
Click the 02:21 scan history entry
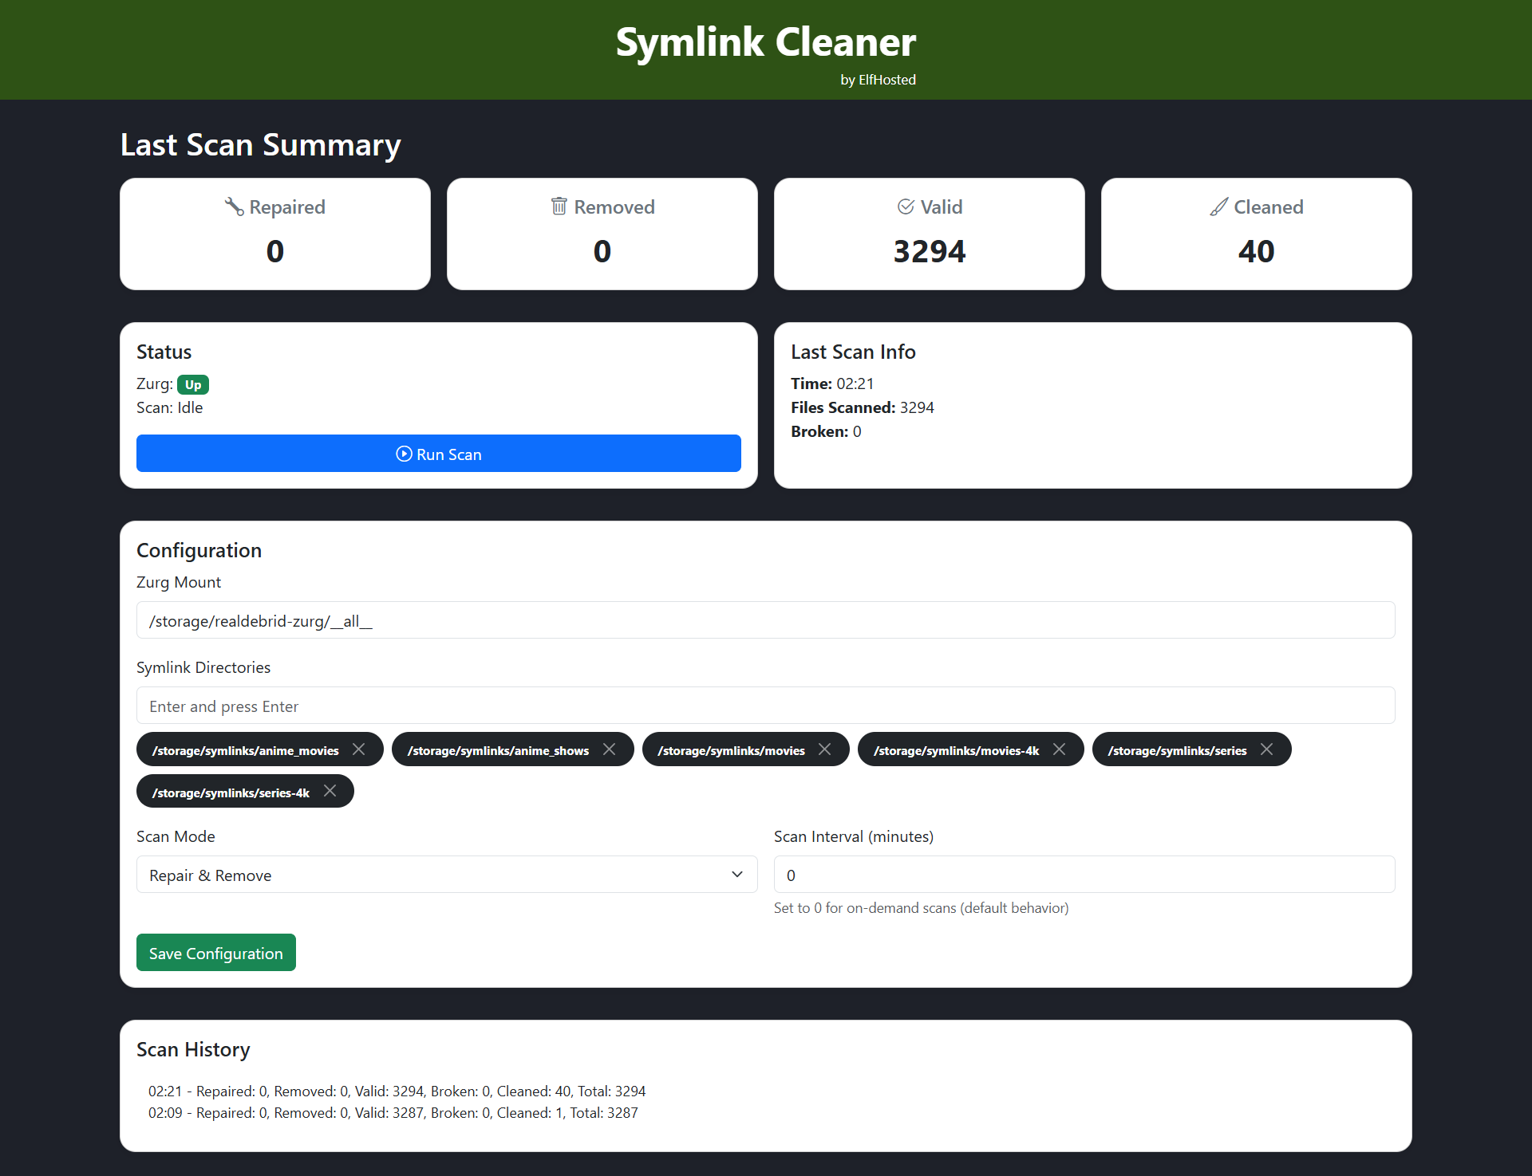click(x=397, y=1091)
